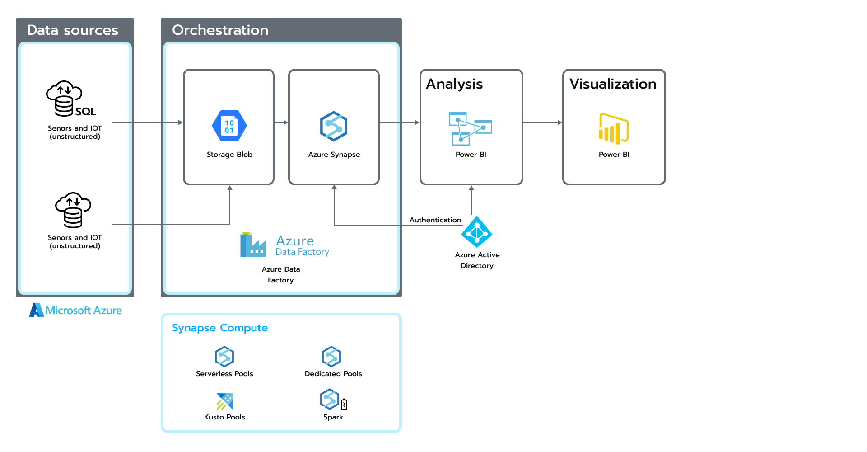The width and height of the screenshot is (867, 452).
Task: Click the Azure Synapse label
Action: 334,155
